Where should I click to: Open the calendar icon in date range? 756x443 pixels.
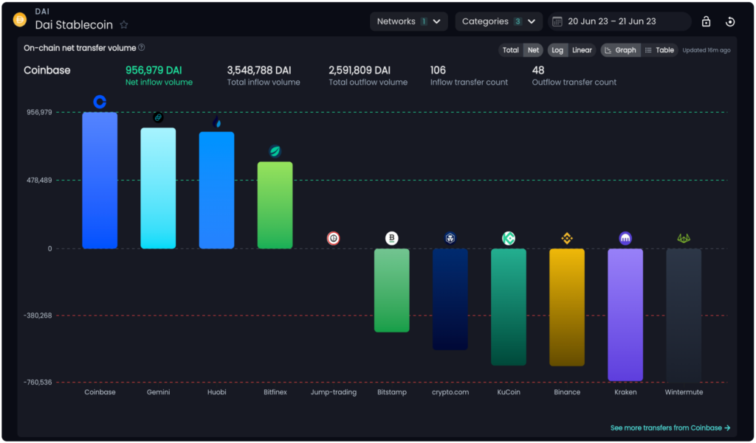[557, 21]
